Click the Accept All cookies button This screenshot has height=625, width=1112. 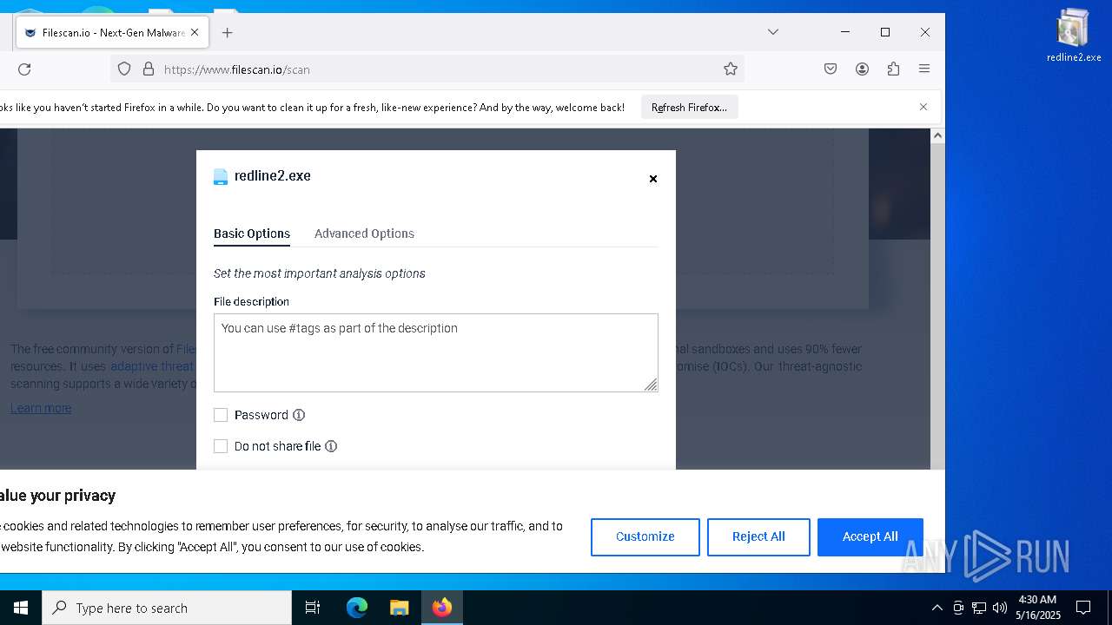point(870,537)
